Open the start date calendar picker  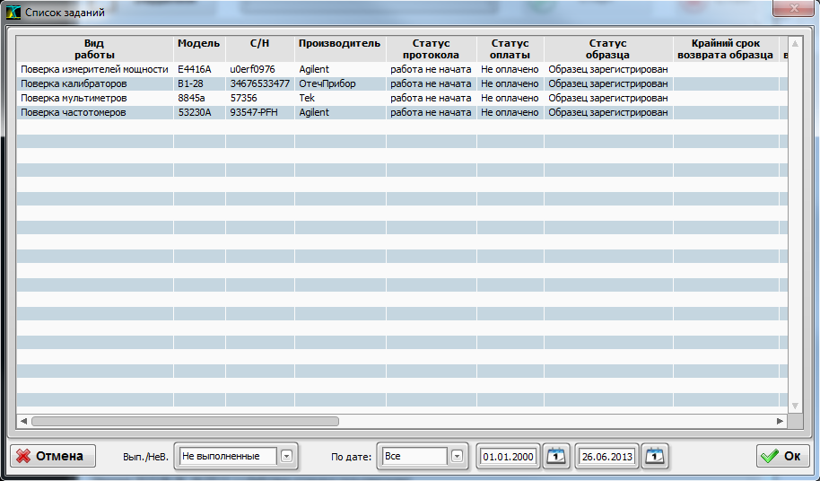[557, 456]
